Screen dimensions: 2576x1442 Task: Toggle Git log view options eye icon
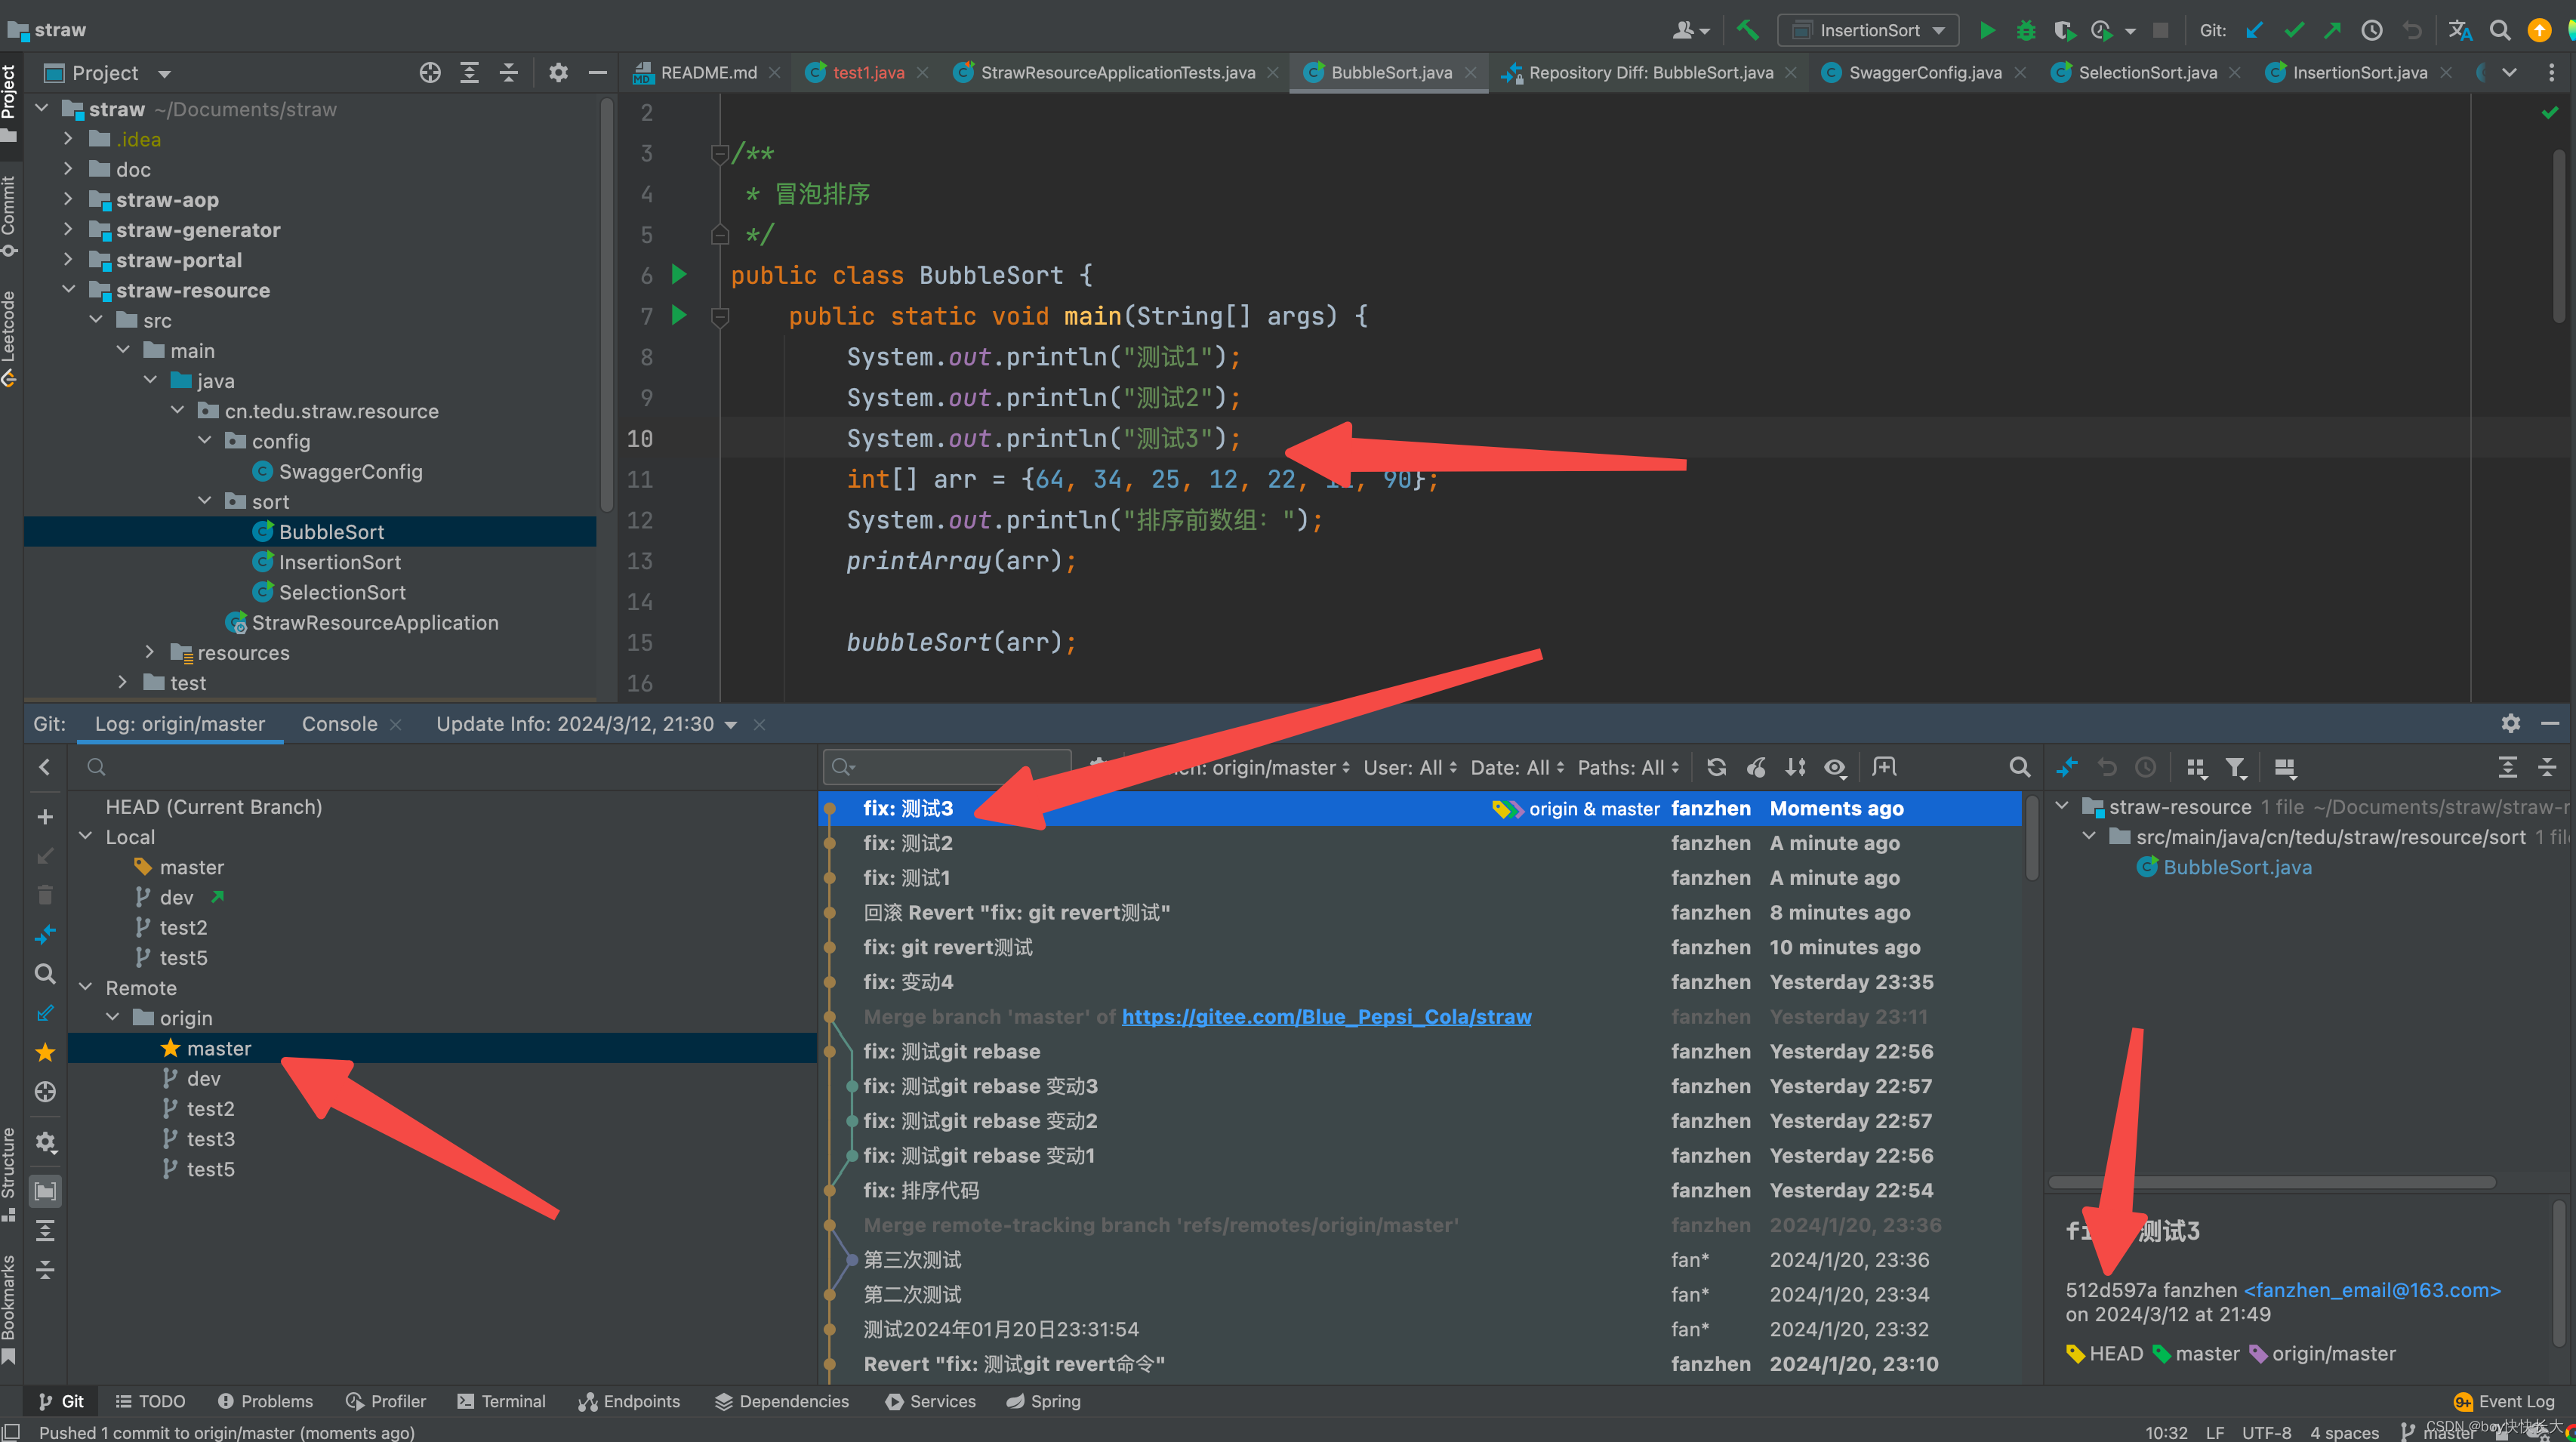pos(1835,767)
